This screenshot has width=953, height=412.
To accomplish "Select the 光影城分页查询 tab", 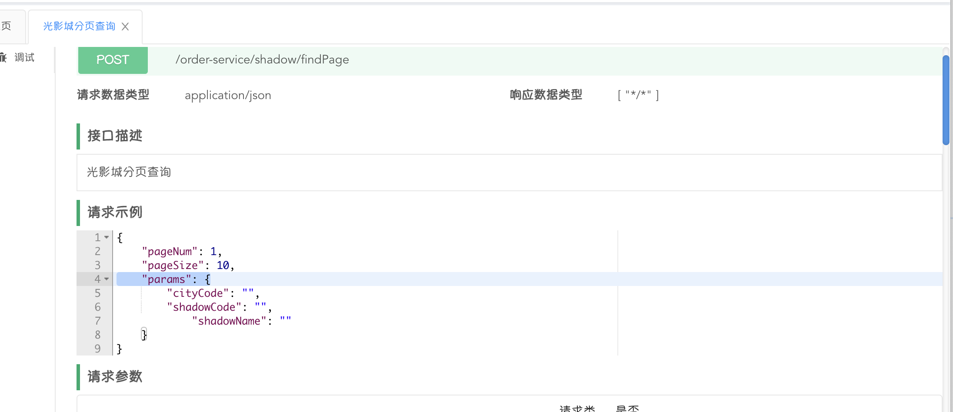I will (79, 27).
